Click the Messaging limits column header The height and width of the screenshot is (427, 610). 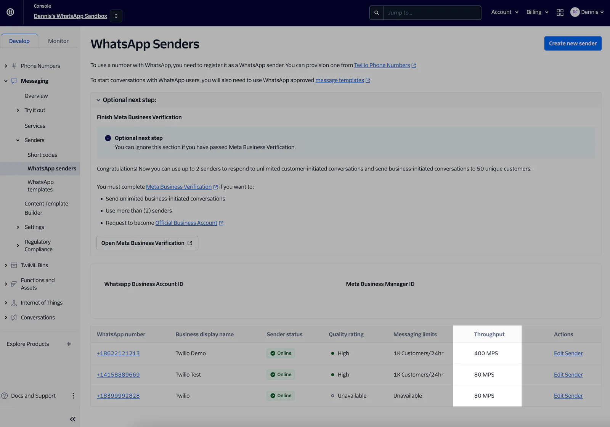415,334
